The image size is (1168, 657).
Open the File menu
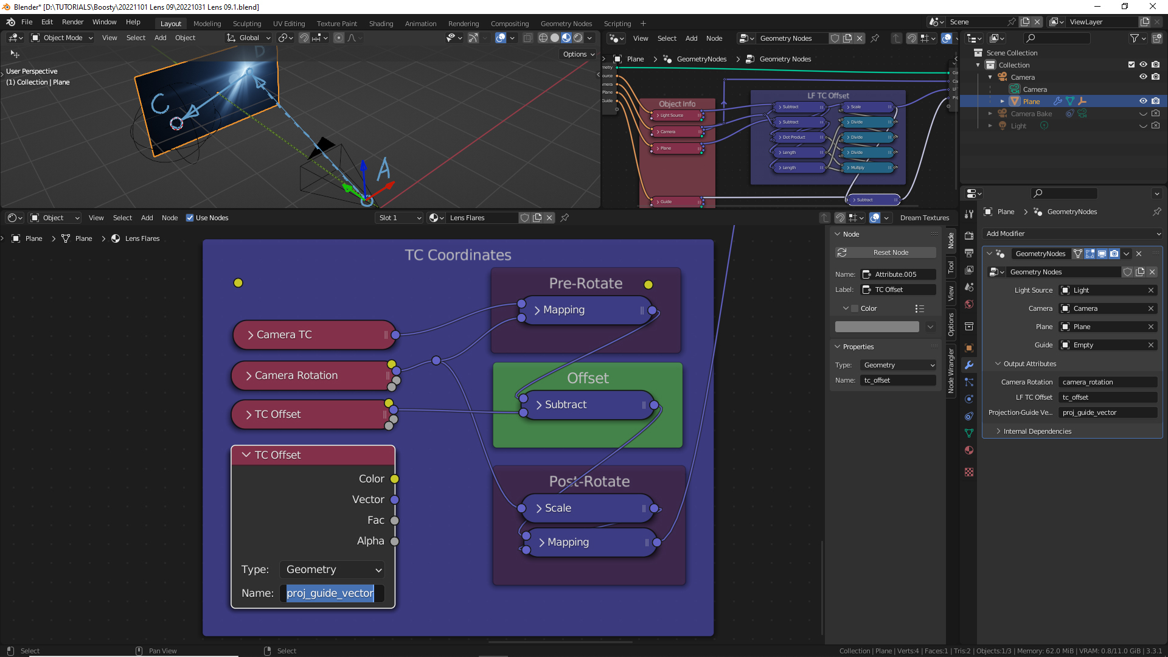(x=27, y=22)
